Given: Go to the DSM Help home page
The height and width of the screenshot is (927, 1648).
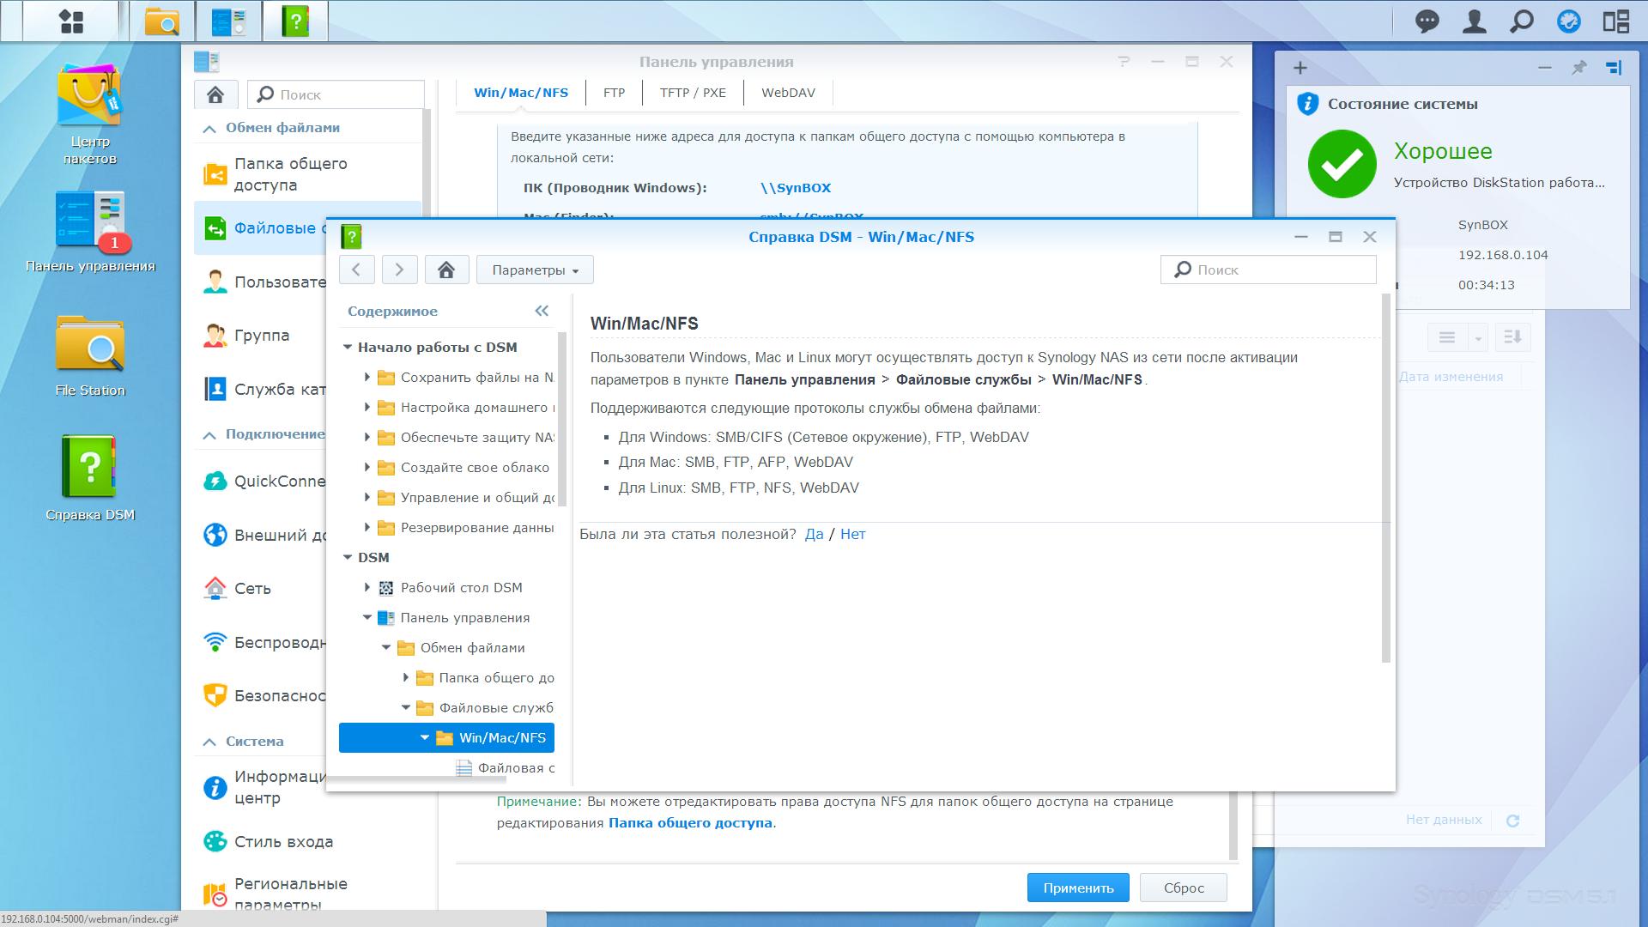Looking at the screenshot, I should [x=446, y=270].
